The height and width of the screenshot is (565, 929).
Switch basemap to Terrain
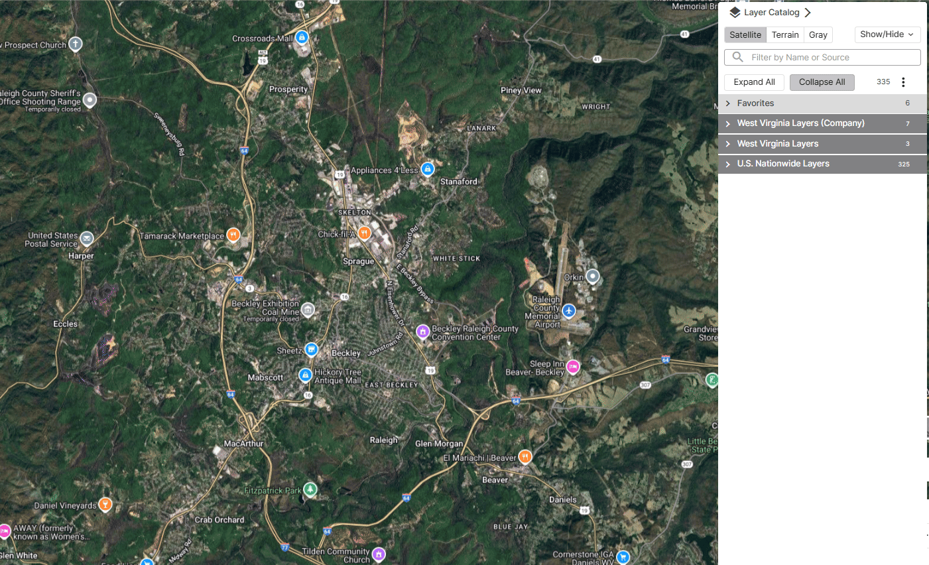[785, 34]
